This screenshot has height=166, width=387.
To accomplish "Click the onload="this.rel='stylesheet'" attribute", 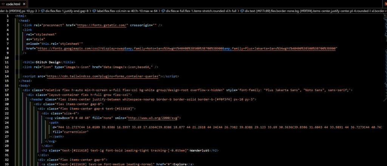I will pos(54,44).
